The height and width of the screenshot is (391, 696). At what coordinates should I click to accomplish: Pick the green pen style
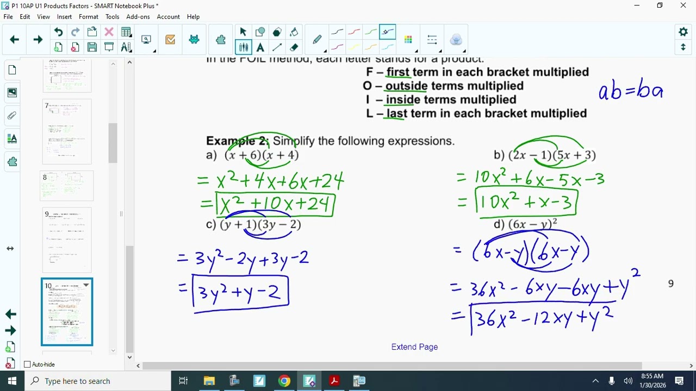coord(371,32)
